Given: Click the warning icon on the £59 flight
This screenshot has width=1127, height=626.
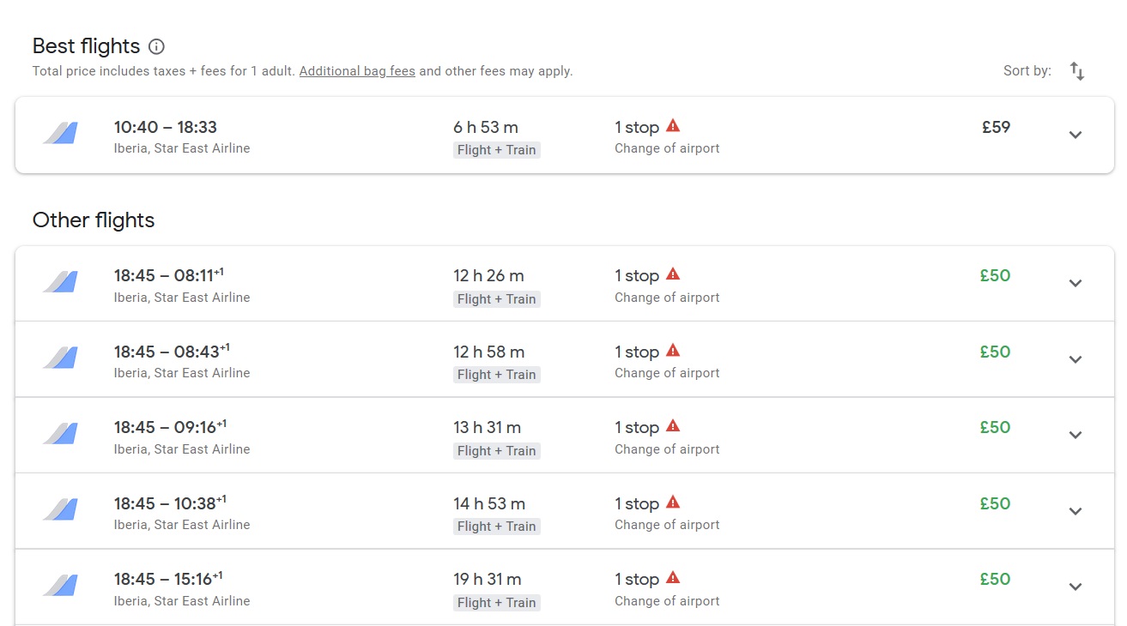Looking at the screenshot, I should click(673, 126).
